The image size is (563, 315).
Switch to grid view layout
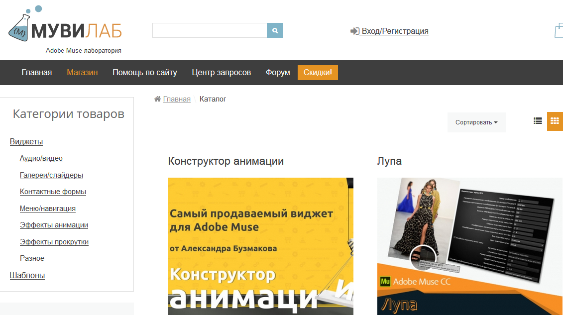[x=555, y=120]
